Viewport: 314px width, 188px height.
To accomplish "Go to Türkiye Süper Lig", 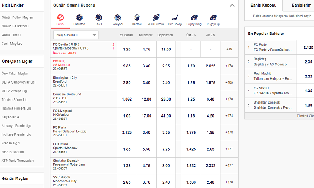I will point(14,100).
